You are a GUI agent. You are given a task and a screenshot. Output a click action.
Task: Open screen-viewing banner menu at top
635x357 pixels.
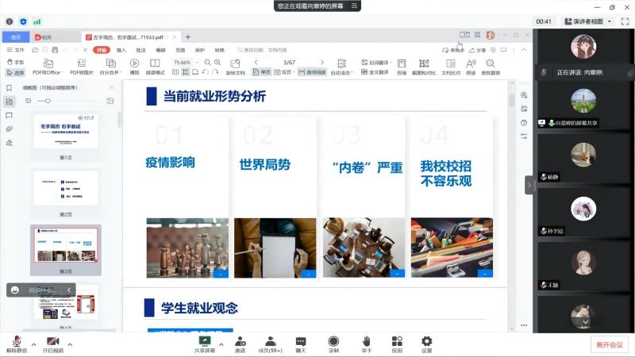(x=354, y=6)
